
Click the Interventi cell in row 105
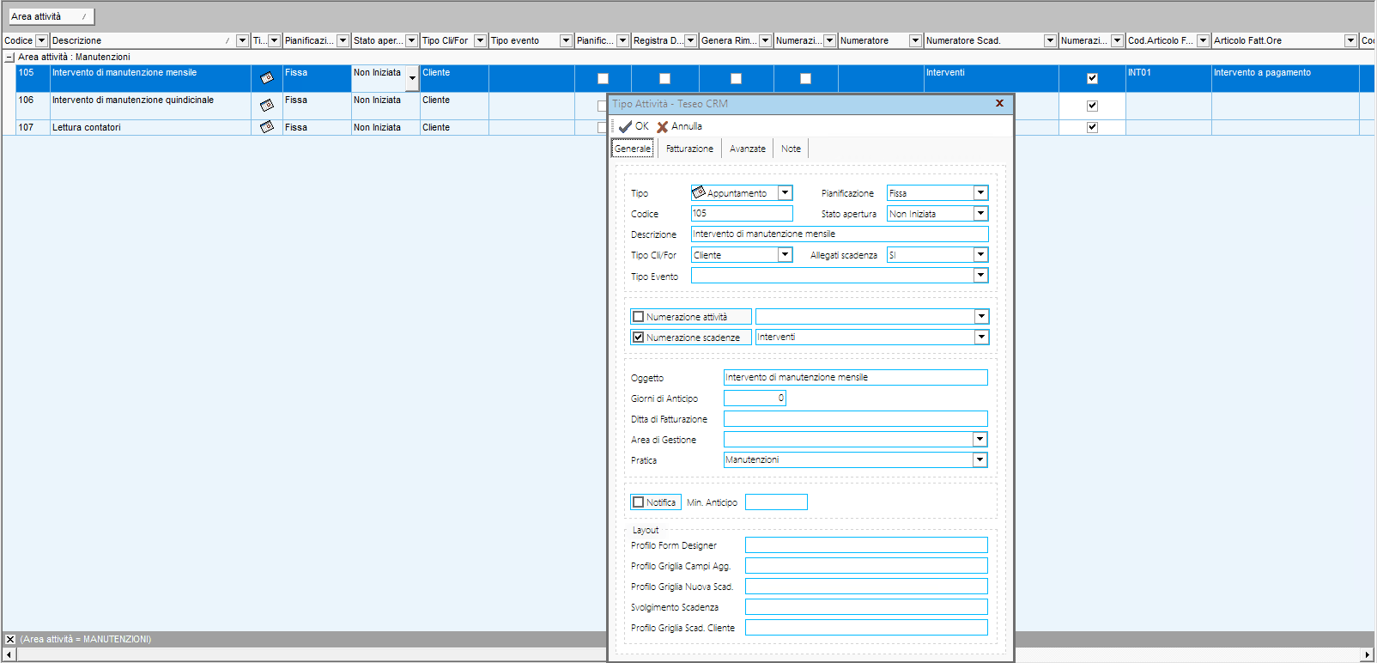991,78
